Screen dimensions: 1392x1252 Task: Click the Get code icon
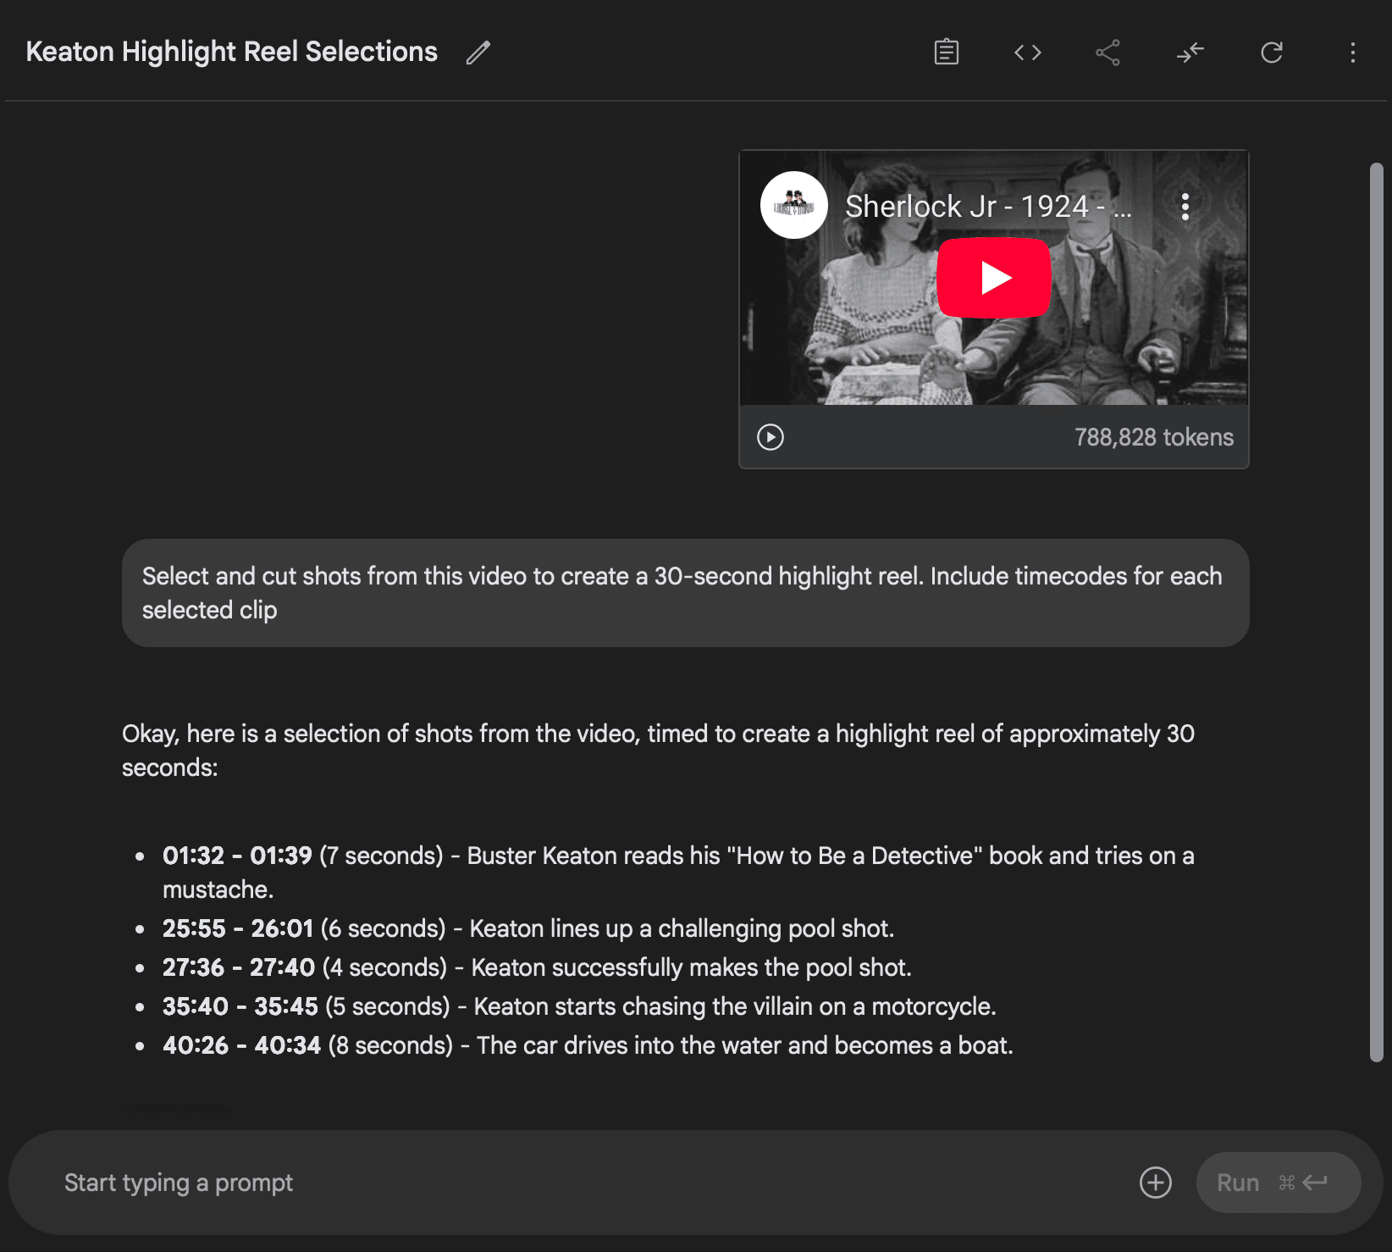click(1027, 52)
